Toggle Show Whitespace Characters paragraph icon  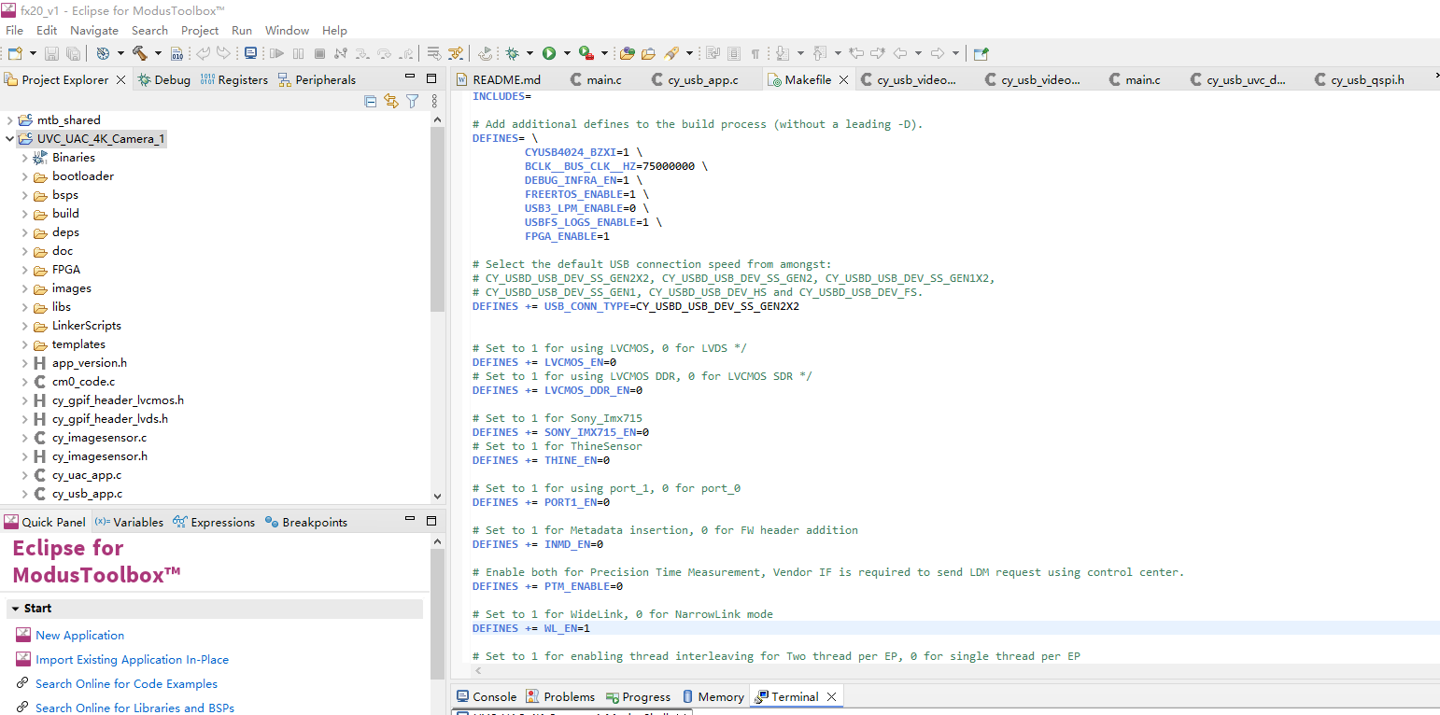pos(755,53)
